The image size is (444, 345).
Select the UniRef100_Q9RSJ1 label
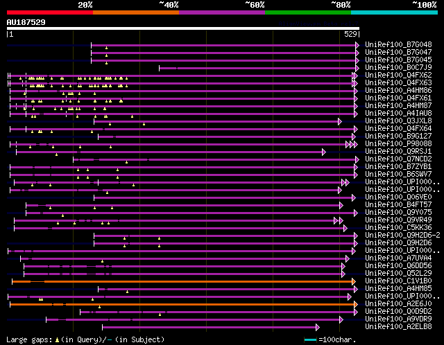pyautogui.click(x=398, y=152)
